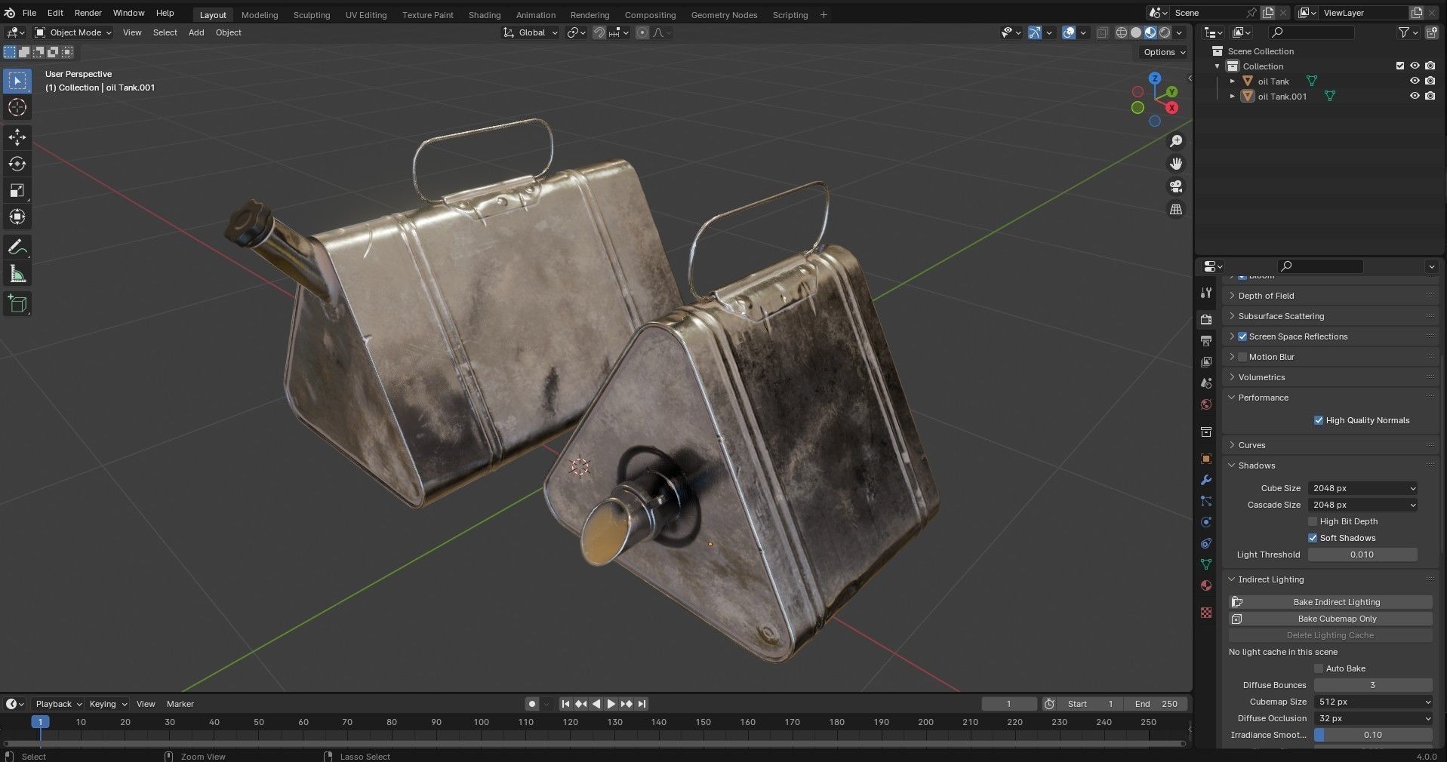
Task: Click Bake Indirect Lighting button
Action: pos(1331,602)
